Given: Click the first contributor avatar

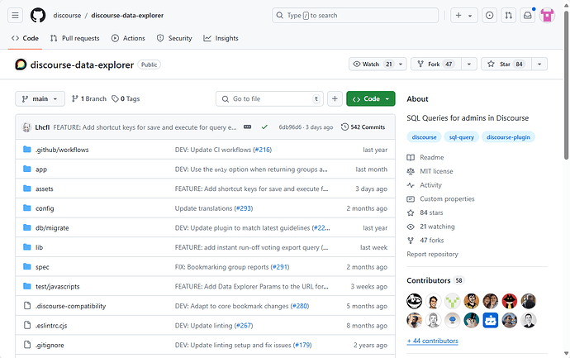Looking at the screenshot, I should (x=415, y=301).
